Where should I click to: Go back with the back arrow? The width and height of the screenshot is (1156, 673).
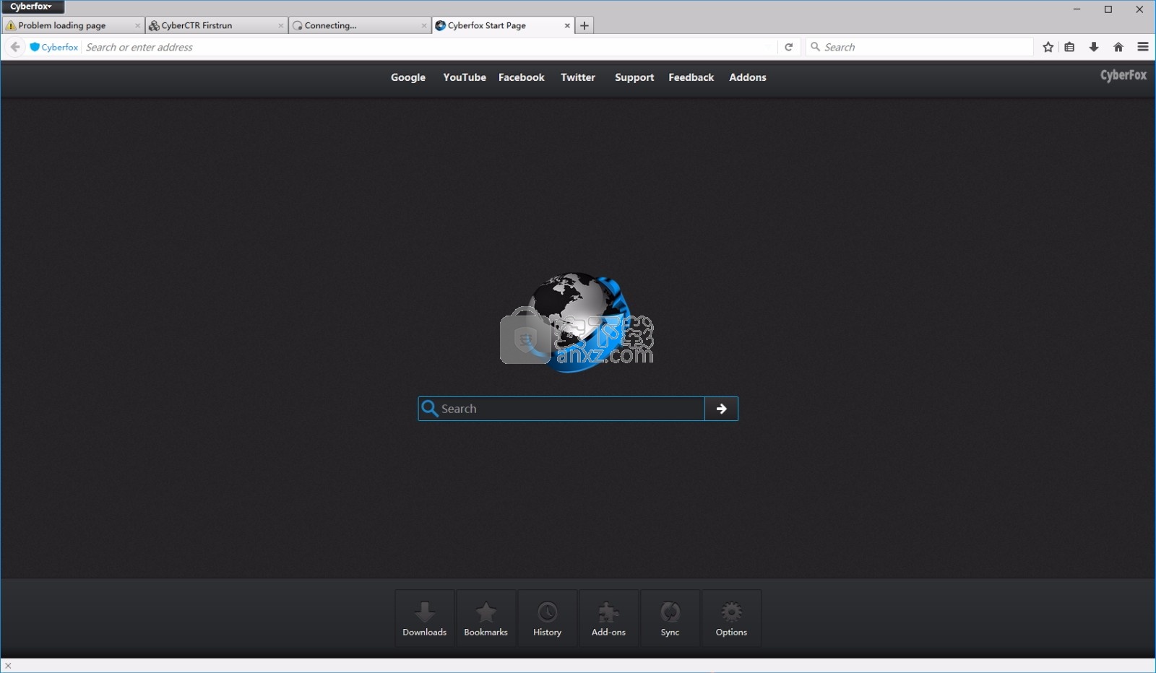tap(14, 47)
